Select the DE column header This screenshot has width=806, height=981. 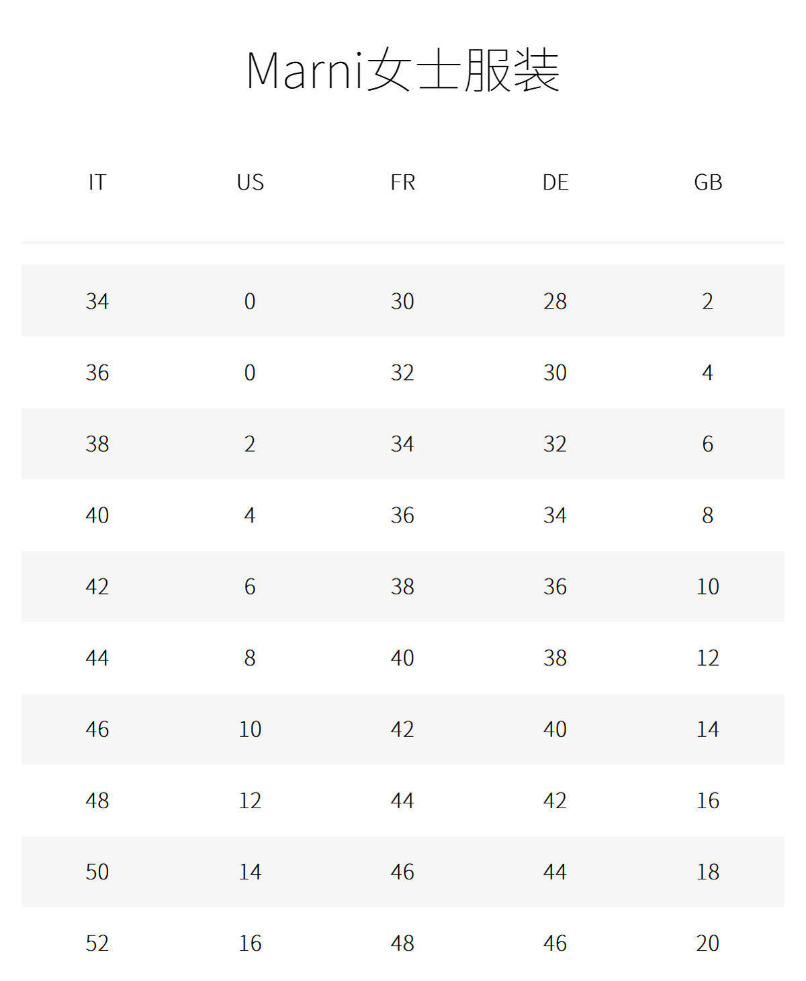[555, 182]
